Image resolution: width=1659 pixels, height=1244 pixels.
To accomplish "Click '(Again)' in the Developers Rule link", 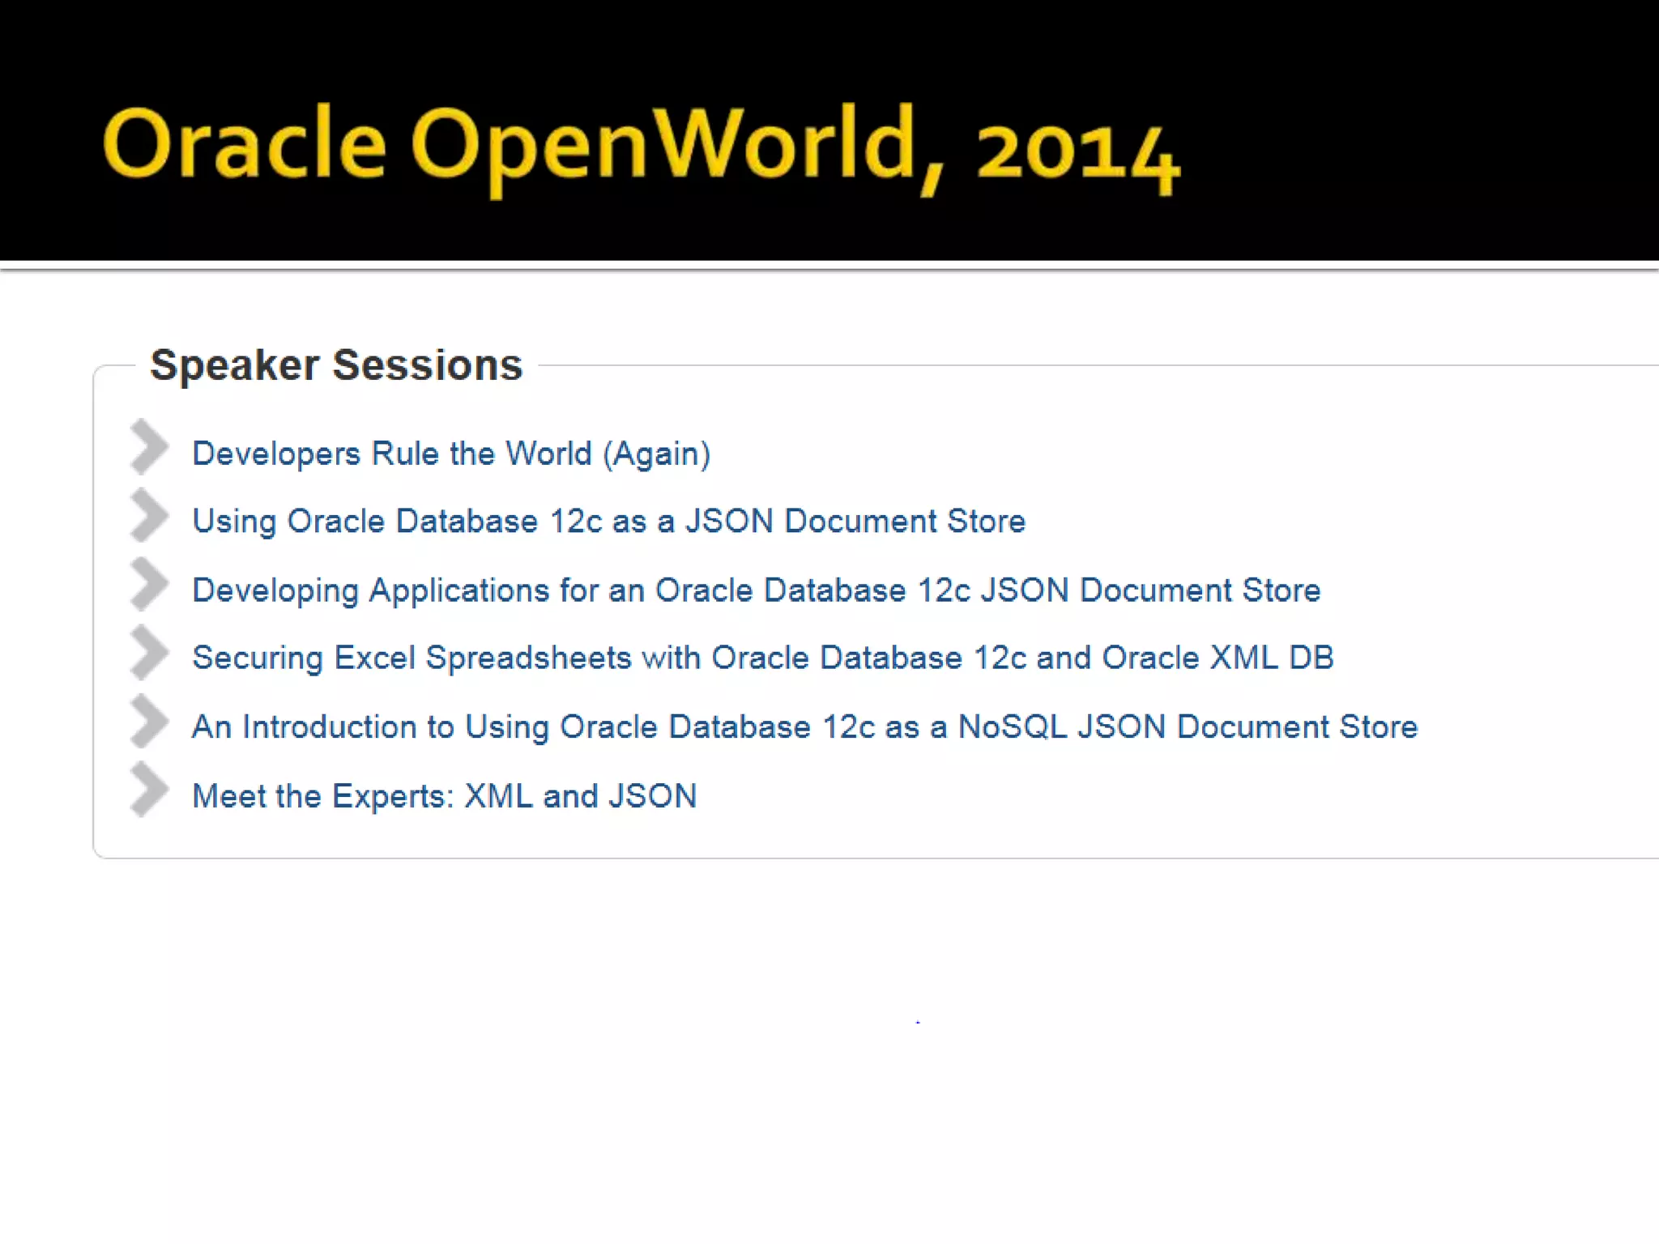I will [x=657, y=454].
